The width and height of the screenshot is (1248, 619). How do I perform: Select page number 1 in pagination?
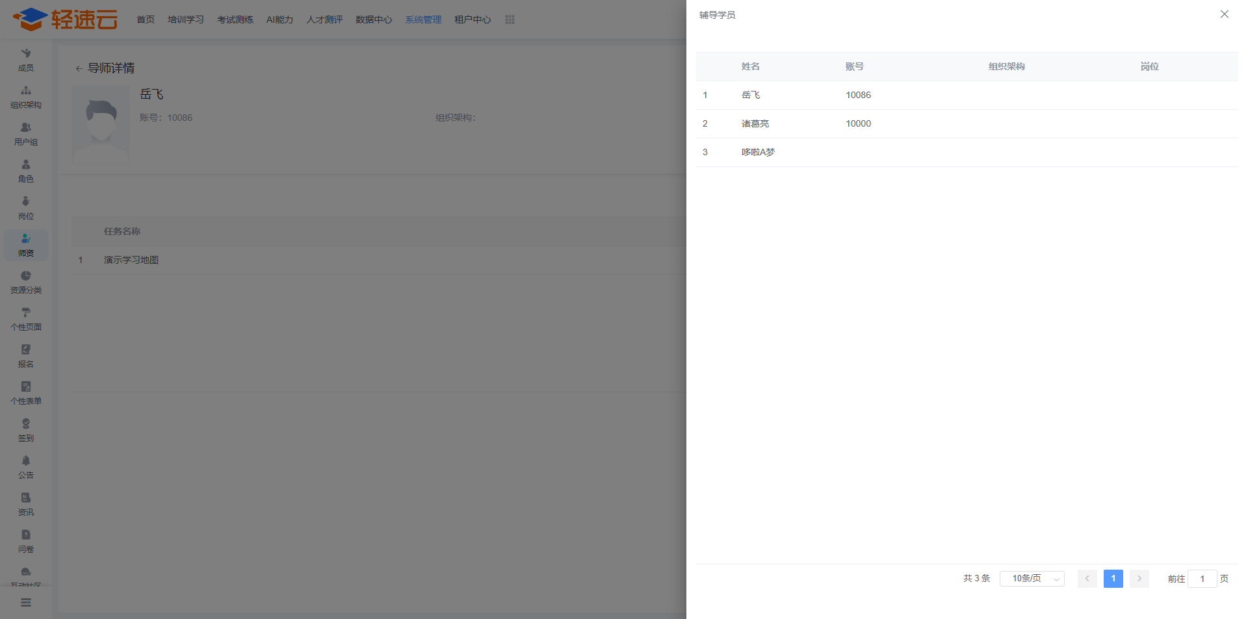[x=1113, y=578]
